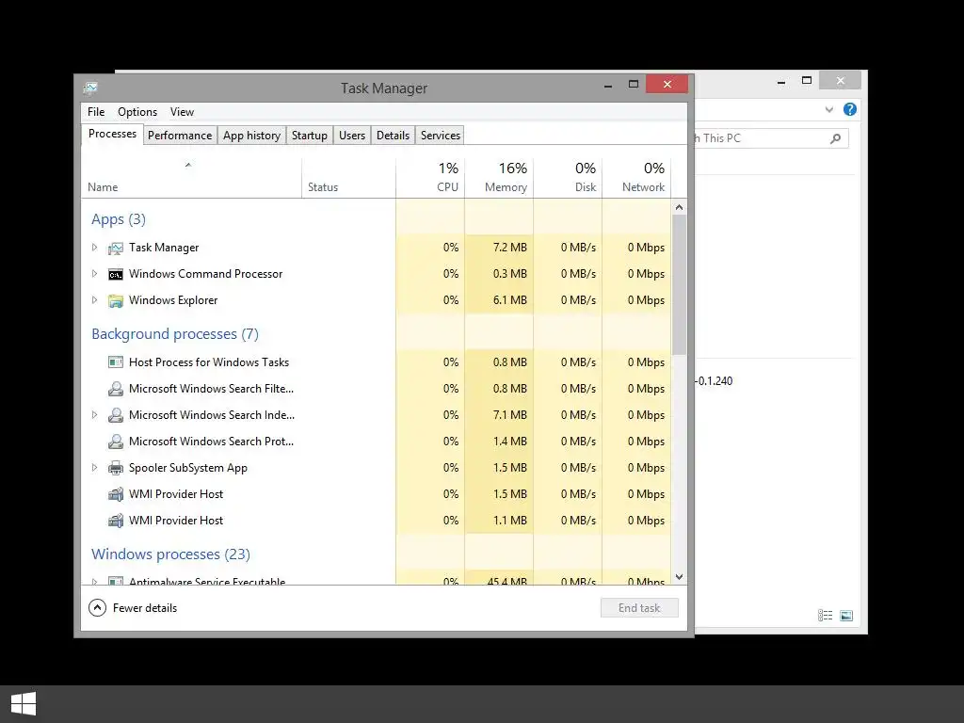Select the Processes tab
This screenshot has width=964, height=723.
(x=112, y=134)
